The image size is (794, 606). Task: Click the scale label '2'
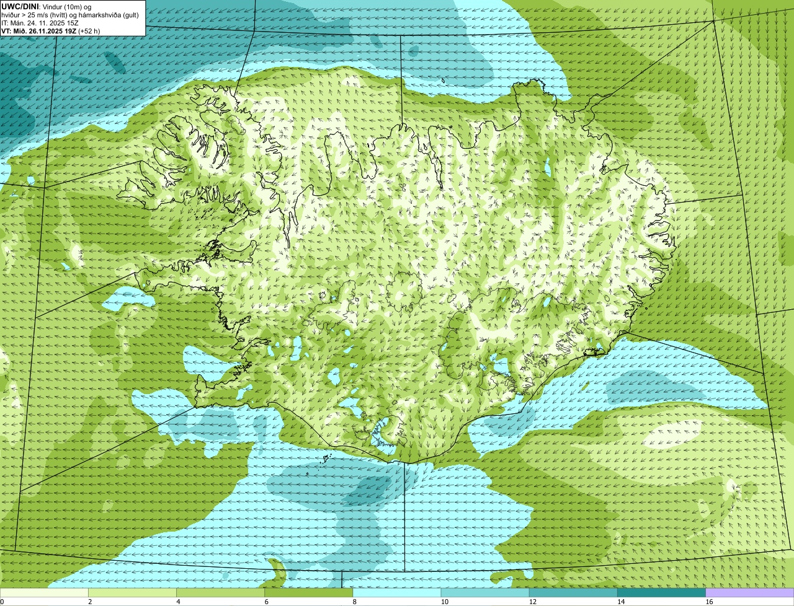click(x=90, y=602)
